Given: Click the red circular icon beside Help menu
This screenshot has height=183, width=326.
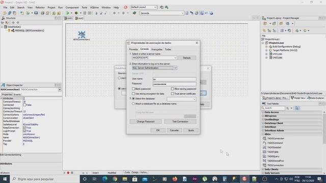Looking at the screenshot, I should [x=126, y=7].
